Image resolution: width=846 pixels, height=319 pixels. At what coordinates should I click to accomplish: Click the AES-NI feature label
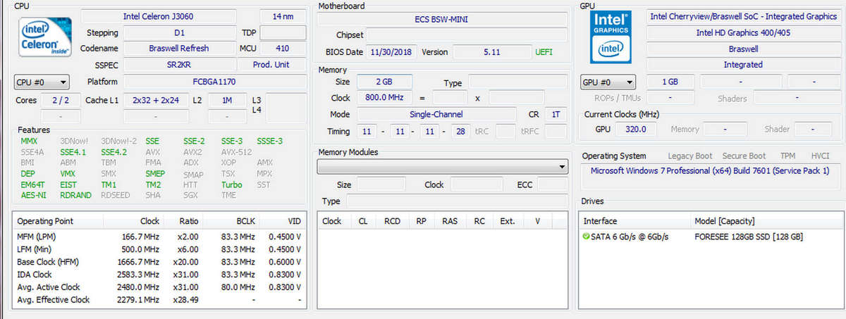point(33,195)
